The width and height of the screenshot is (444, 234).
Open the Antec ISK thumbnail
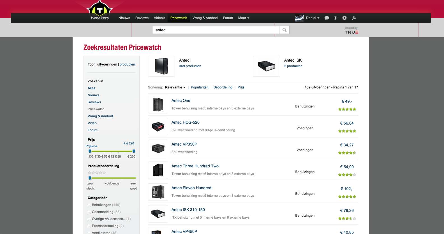(267, 66)
